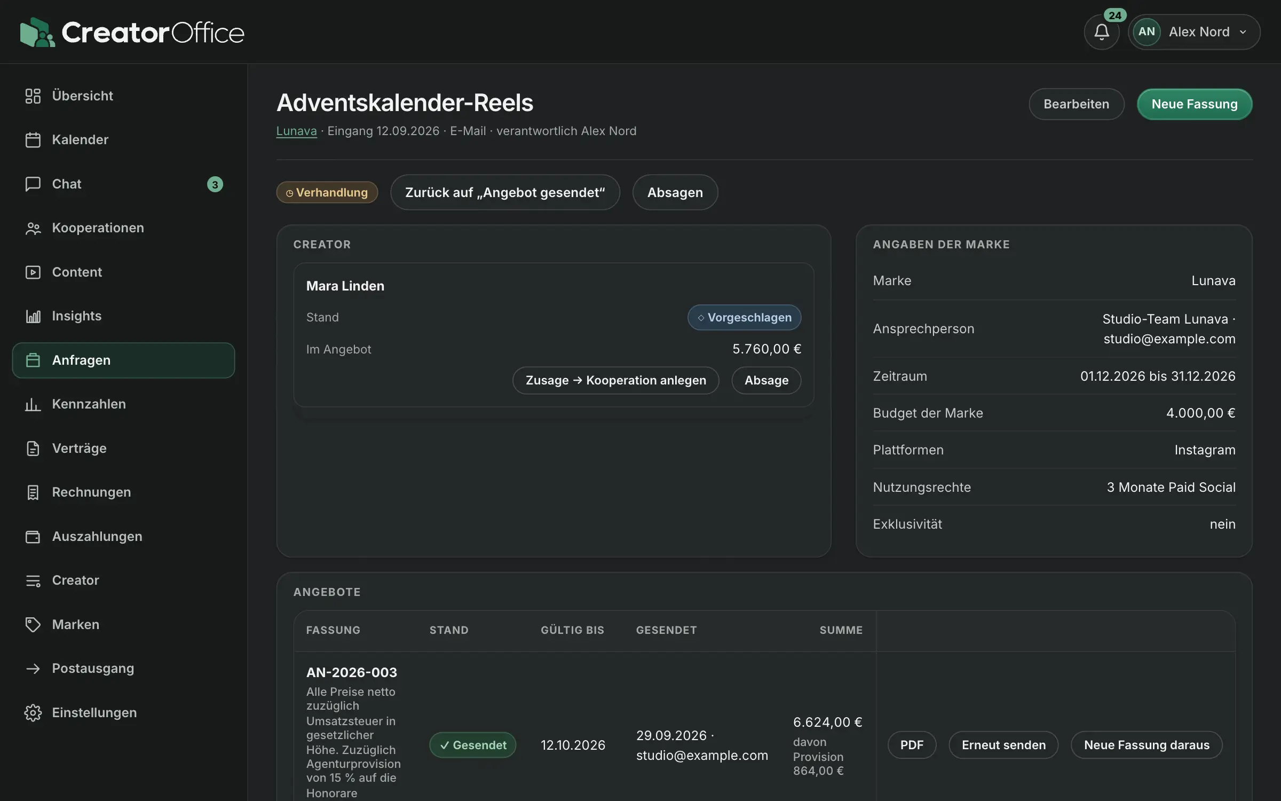Click Neue Fassung daraus button

[1146, 745]
